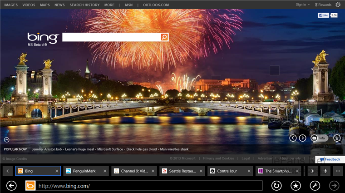Close the Bing tab
The width and height of the screenshot is (345, 193).
coord(57,171)
